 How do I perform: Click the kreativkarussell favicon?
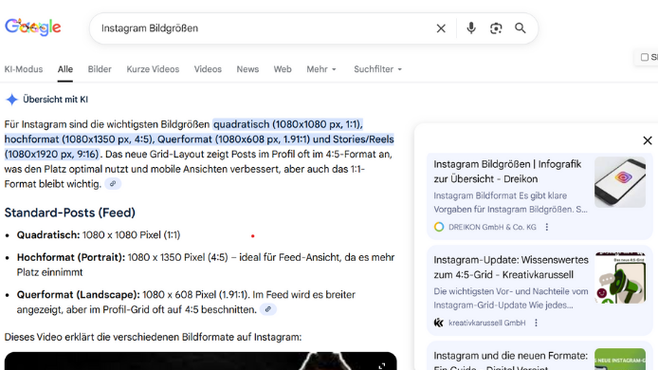[439, 323]
